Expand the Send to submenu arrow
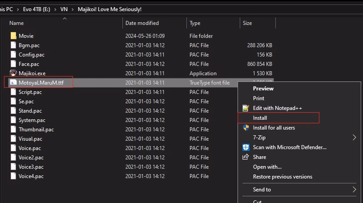This screenshot has height=203, width=363. coord(354,190)
